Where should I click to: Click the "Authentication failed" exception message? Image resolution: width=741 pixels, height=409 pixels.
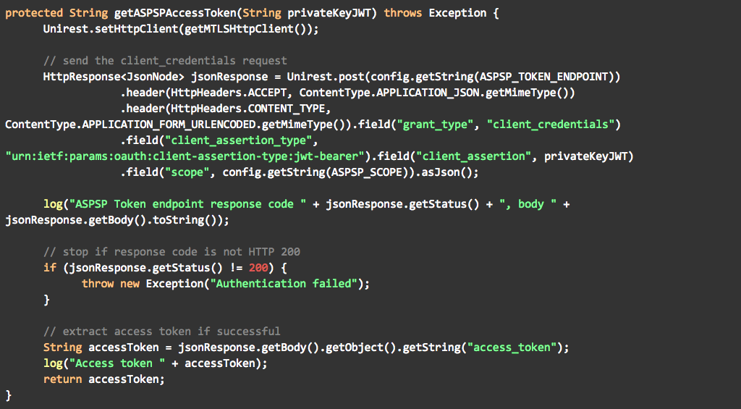click(x=284, y=284)
